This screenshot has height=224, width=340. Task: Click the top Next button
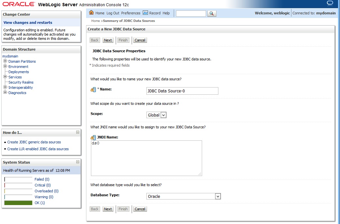tap(108, 40)
